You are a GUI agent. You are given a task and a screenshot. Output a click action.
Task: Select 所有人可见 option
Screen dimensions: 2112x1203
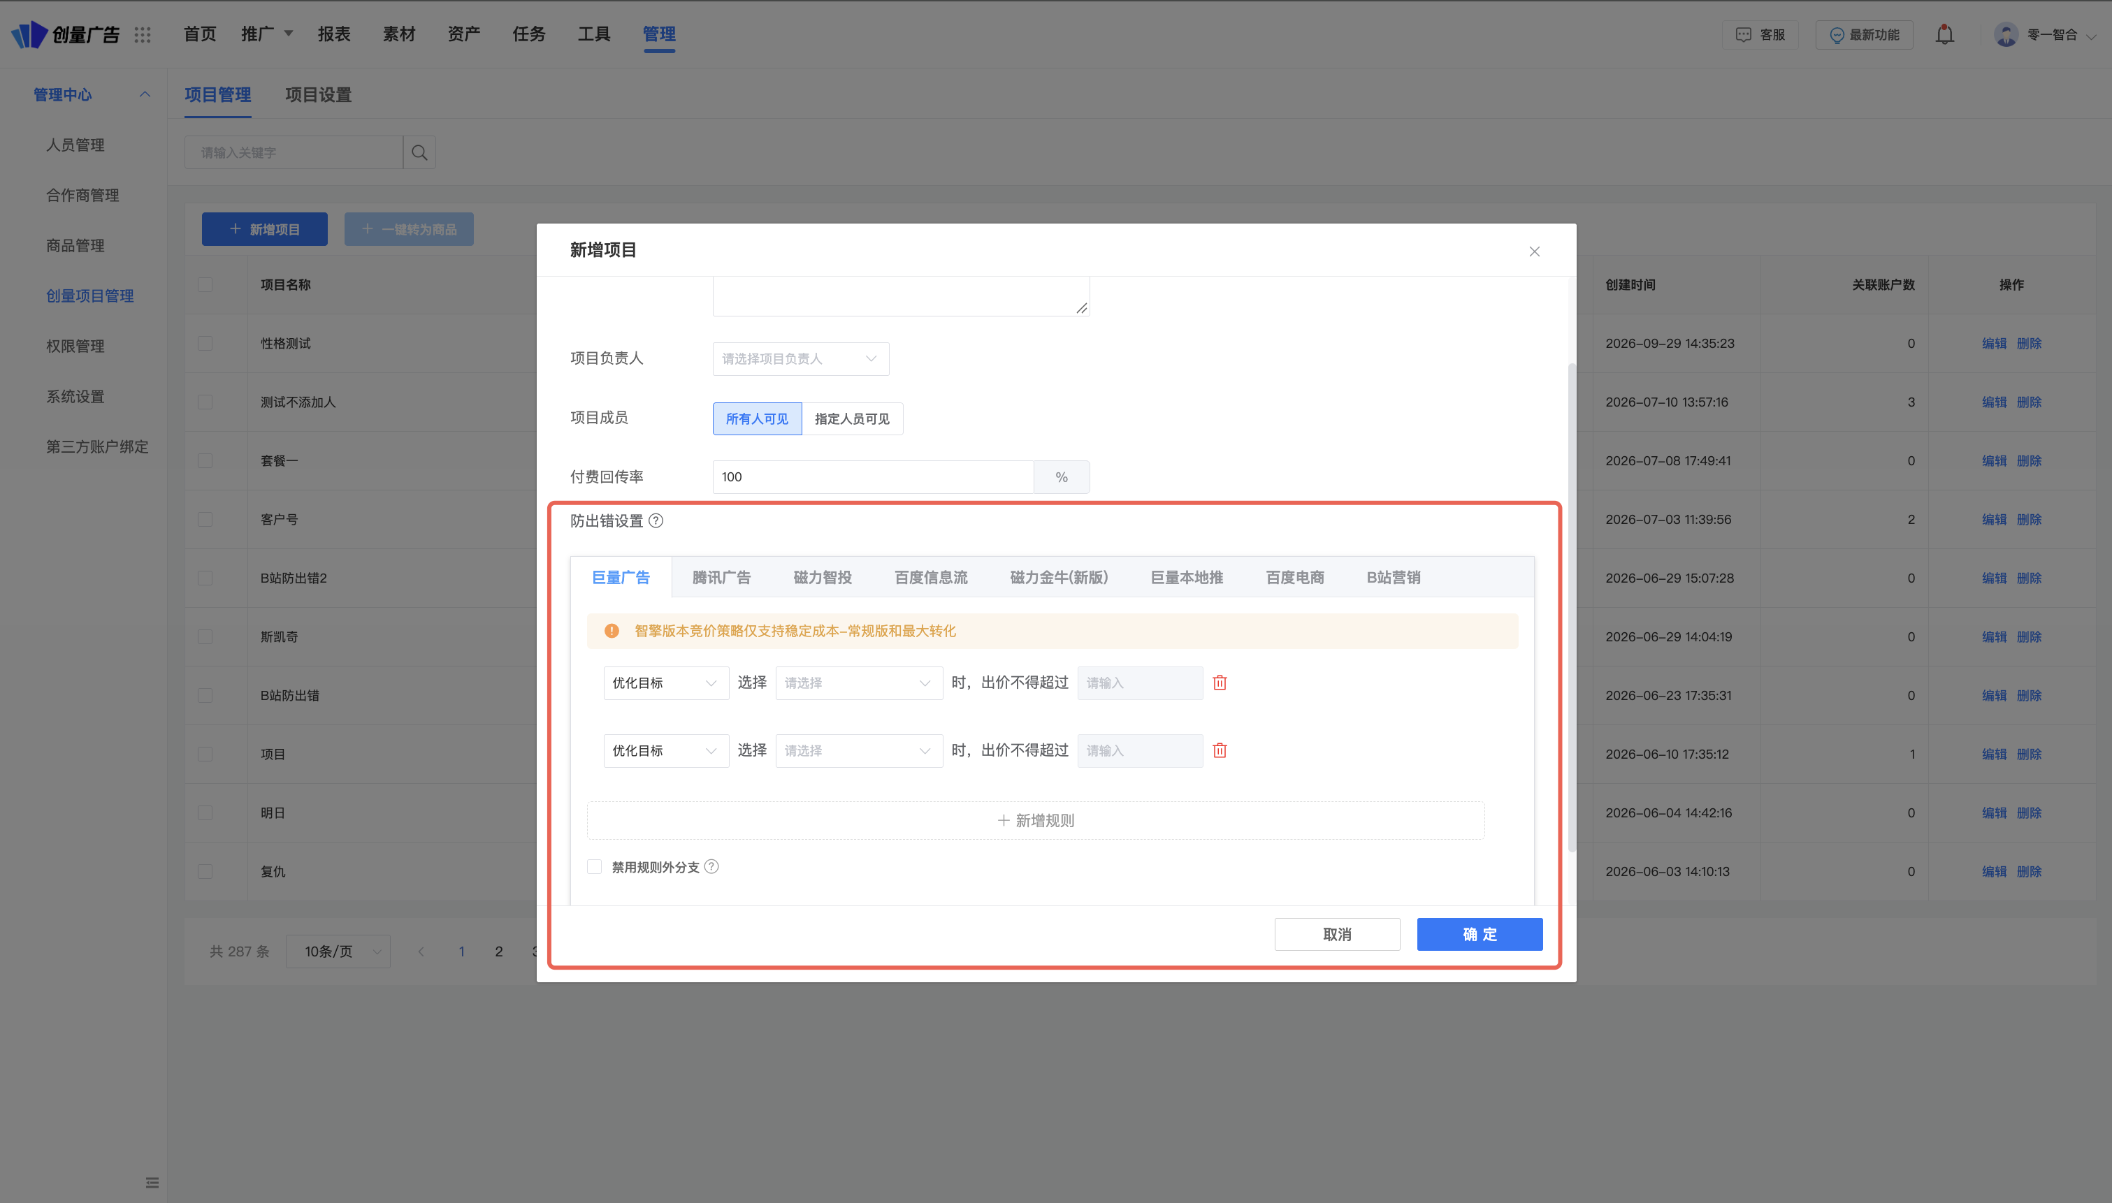pyautogui.click(x=757, y=419)
